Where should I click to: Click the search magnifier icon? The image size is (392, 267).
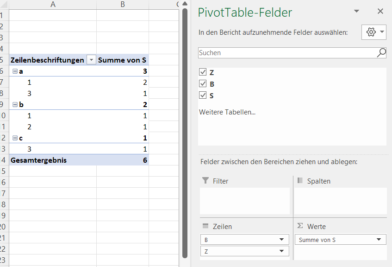coord(381,53)
